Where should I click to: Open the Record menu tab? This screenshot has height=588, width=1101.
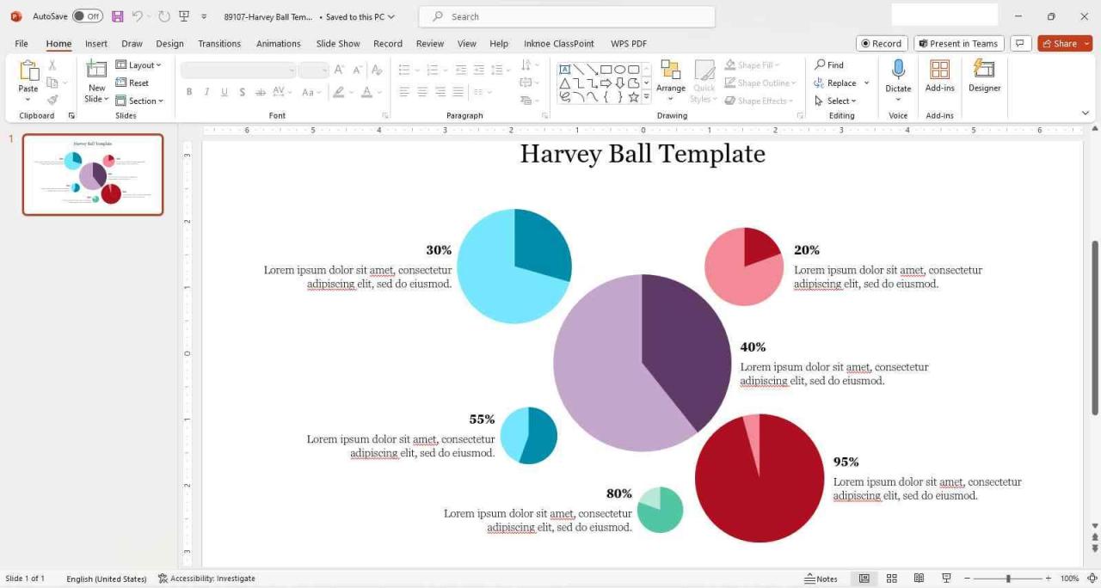[x=387, y=43]
